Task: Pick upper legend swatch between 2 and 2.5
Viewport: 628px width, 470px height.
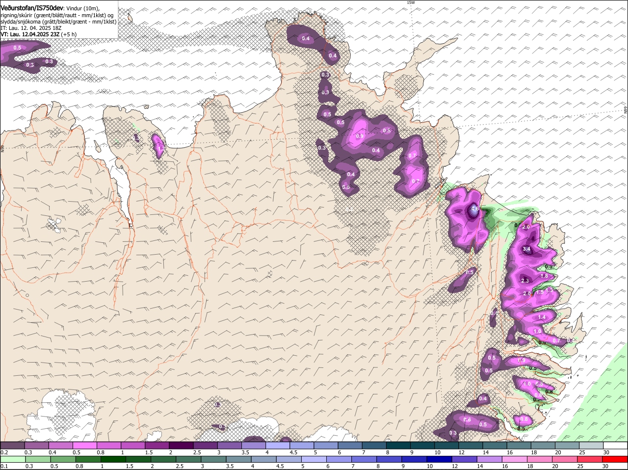Action: coord(181,445)
